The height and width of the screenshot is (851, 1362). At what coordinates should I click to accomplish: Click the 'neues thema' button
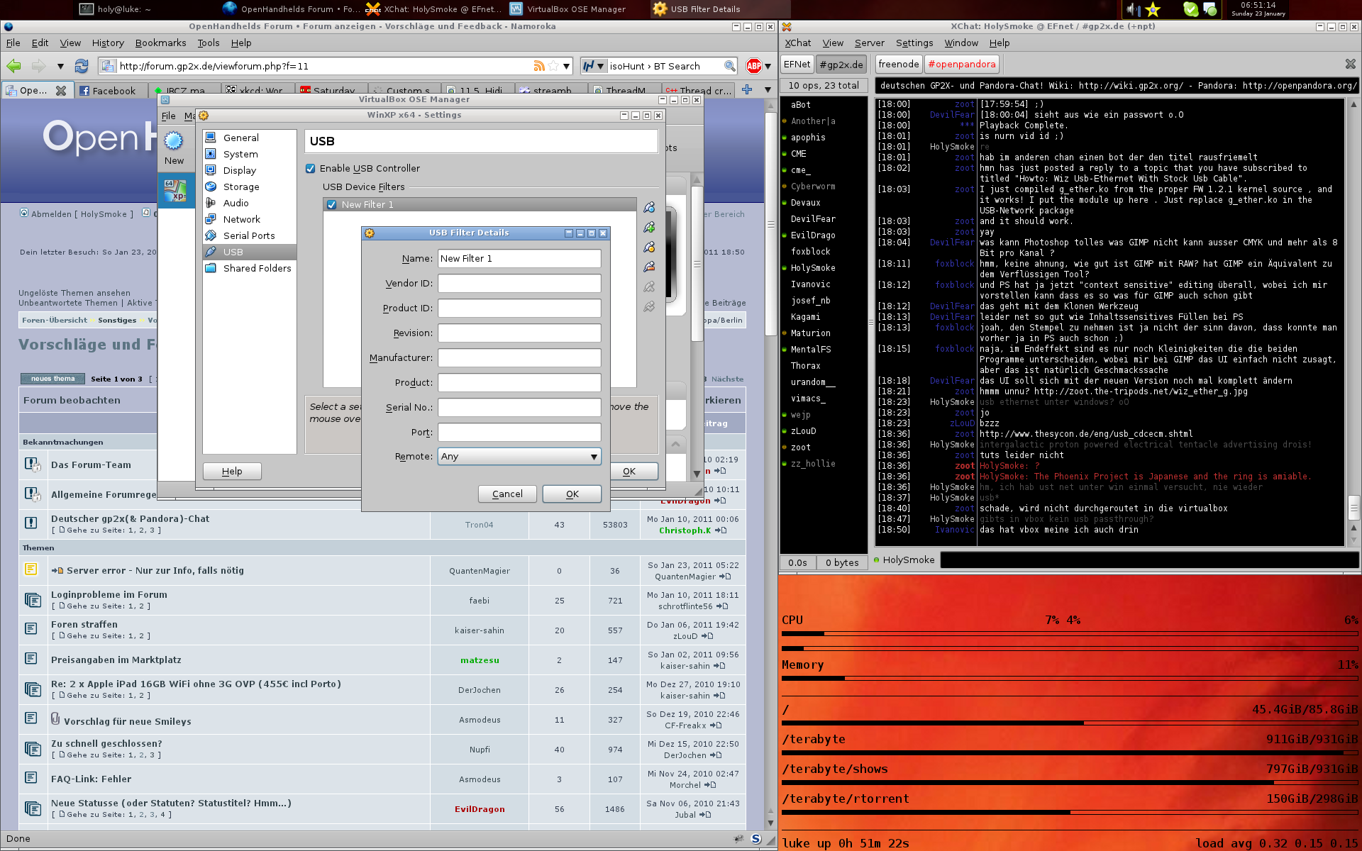(53, 379)
